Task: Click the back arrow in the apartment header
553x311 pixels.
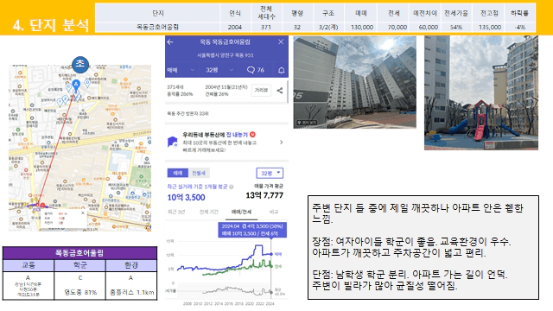Action: (170, 42)
